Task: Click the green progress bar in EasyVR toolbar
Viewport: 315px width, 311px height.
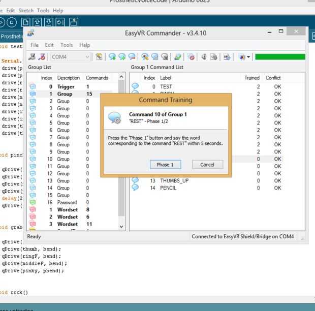Action: [280, 57]
